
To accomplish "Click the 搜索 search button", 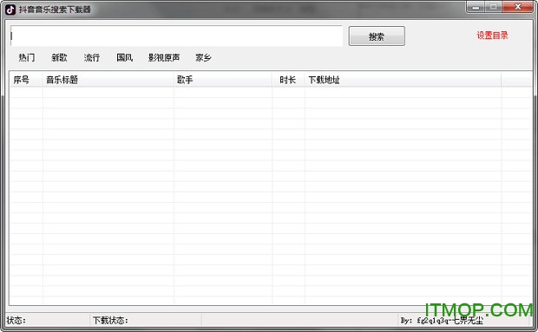I will 377,36.
